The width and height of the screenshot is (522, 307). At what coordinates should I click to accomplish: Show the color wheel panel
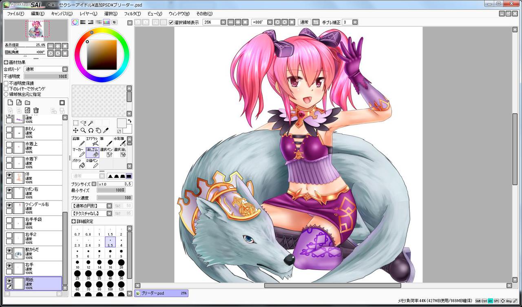point(75,22)
